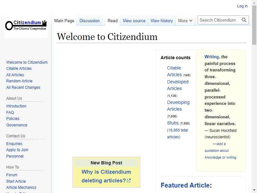The image size is (257, 193).
Task: Go to All Articles
Action: (15, 75)
